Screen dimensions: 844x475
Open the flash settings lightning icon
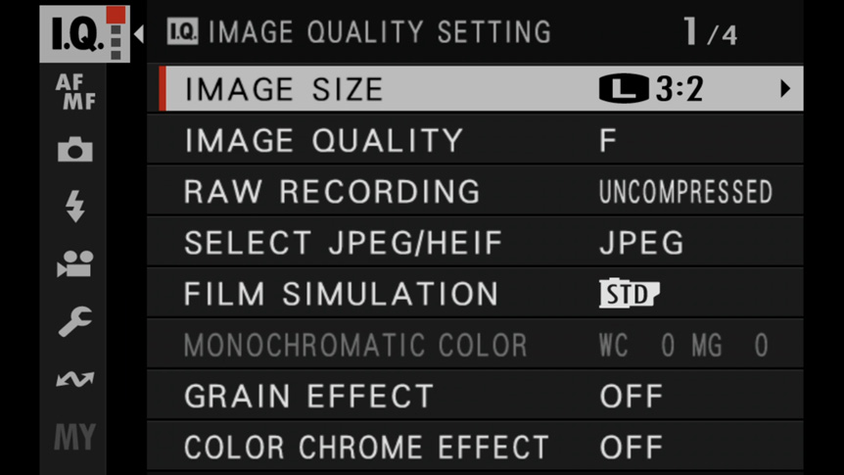(x=74, y=207)
